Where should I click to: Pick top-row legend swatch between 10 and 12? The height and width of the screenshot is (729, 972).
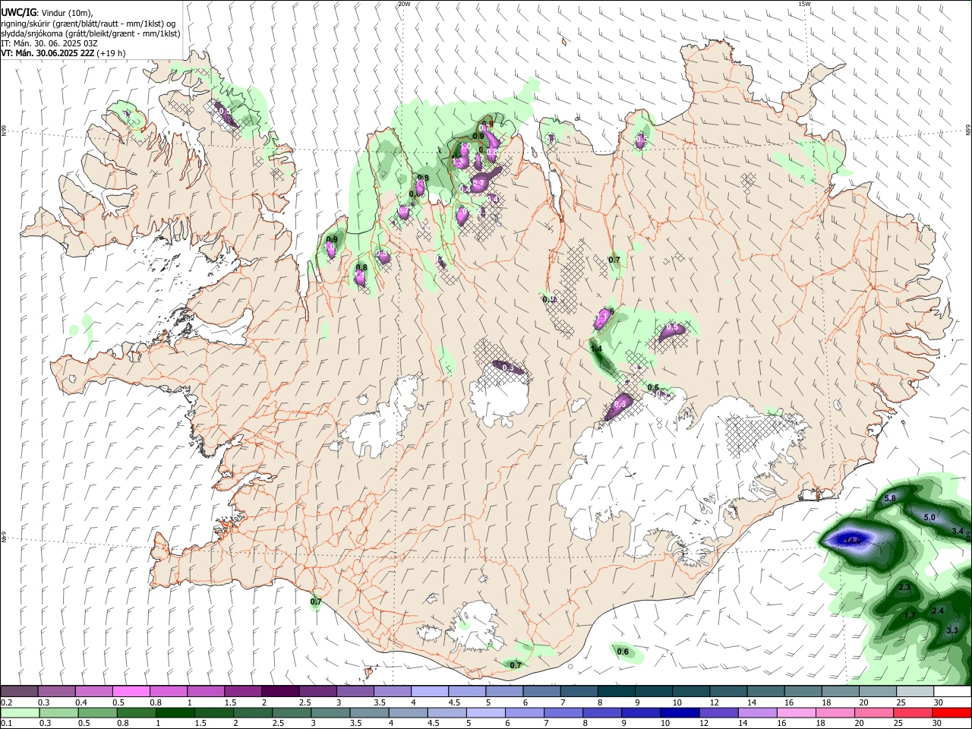[691, 692]
